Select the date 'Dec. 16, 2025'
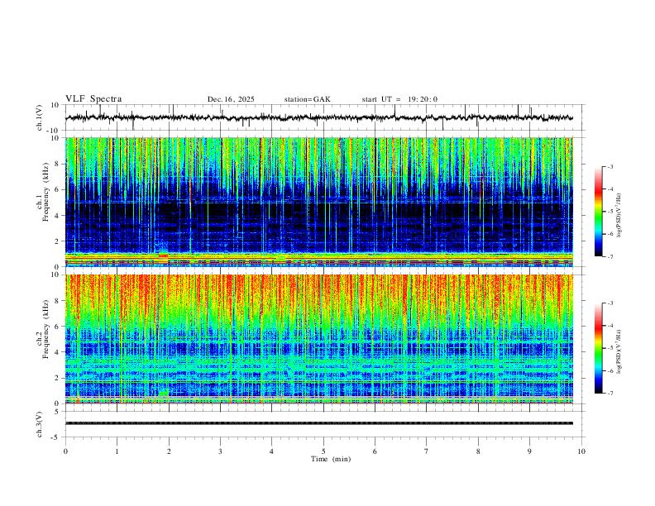 tap(231, 99)
